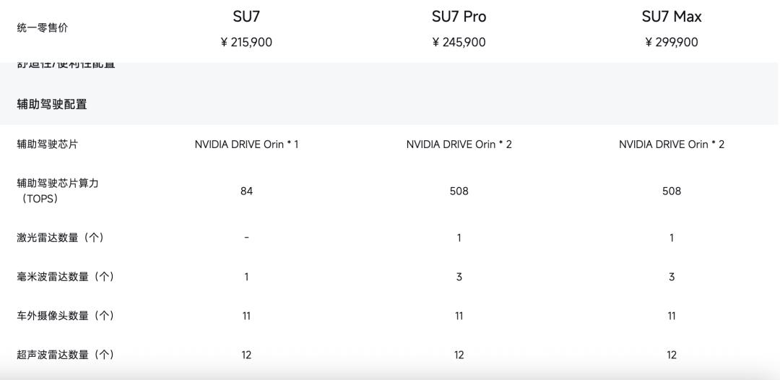The width and height of the screenshot is (780, 380).
Task: Click the 辅助驾驶芯片算力 (TOPS) row label
Action: [58, 191]
